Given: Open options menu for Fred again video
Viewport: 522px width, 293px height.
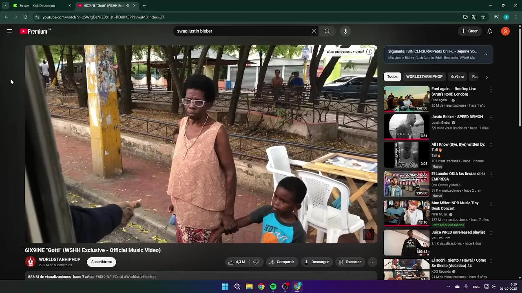Looking at the screenshot, I should (491, 90).
